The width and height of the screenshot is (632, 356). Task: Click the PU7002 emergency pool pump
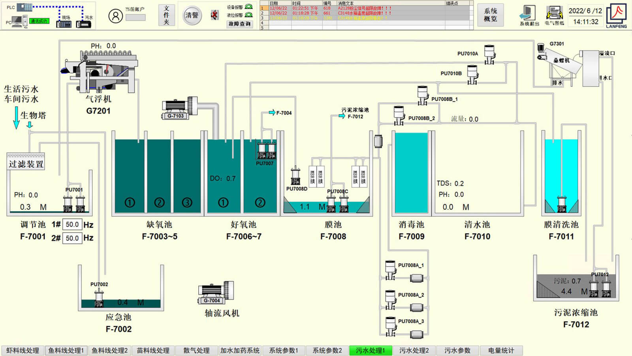coord(99,298)
